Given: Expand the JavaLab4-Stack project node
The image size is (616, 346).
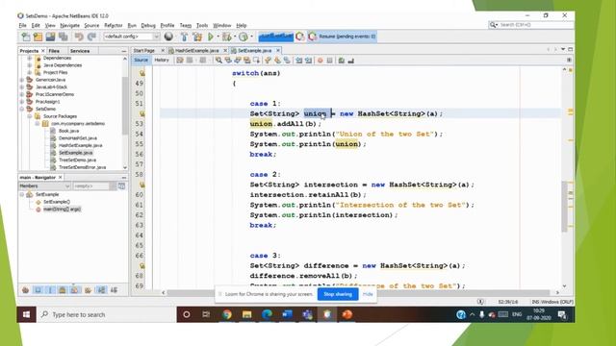Looking at the screenshot, I should [x=22, y=87].
